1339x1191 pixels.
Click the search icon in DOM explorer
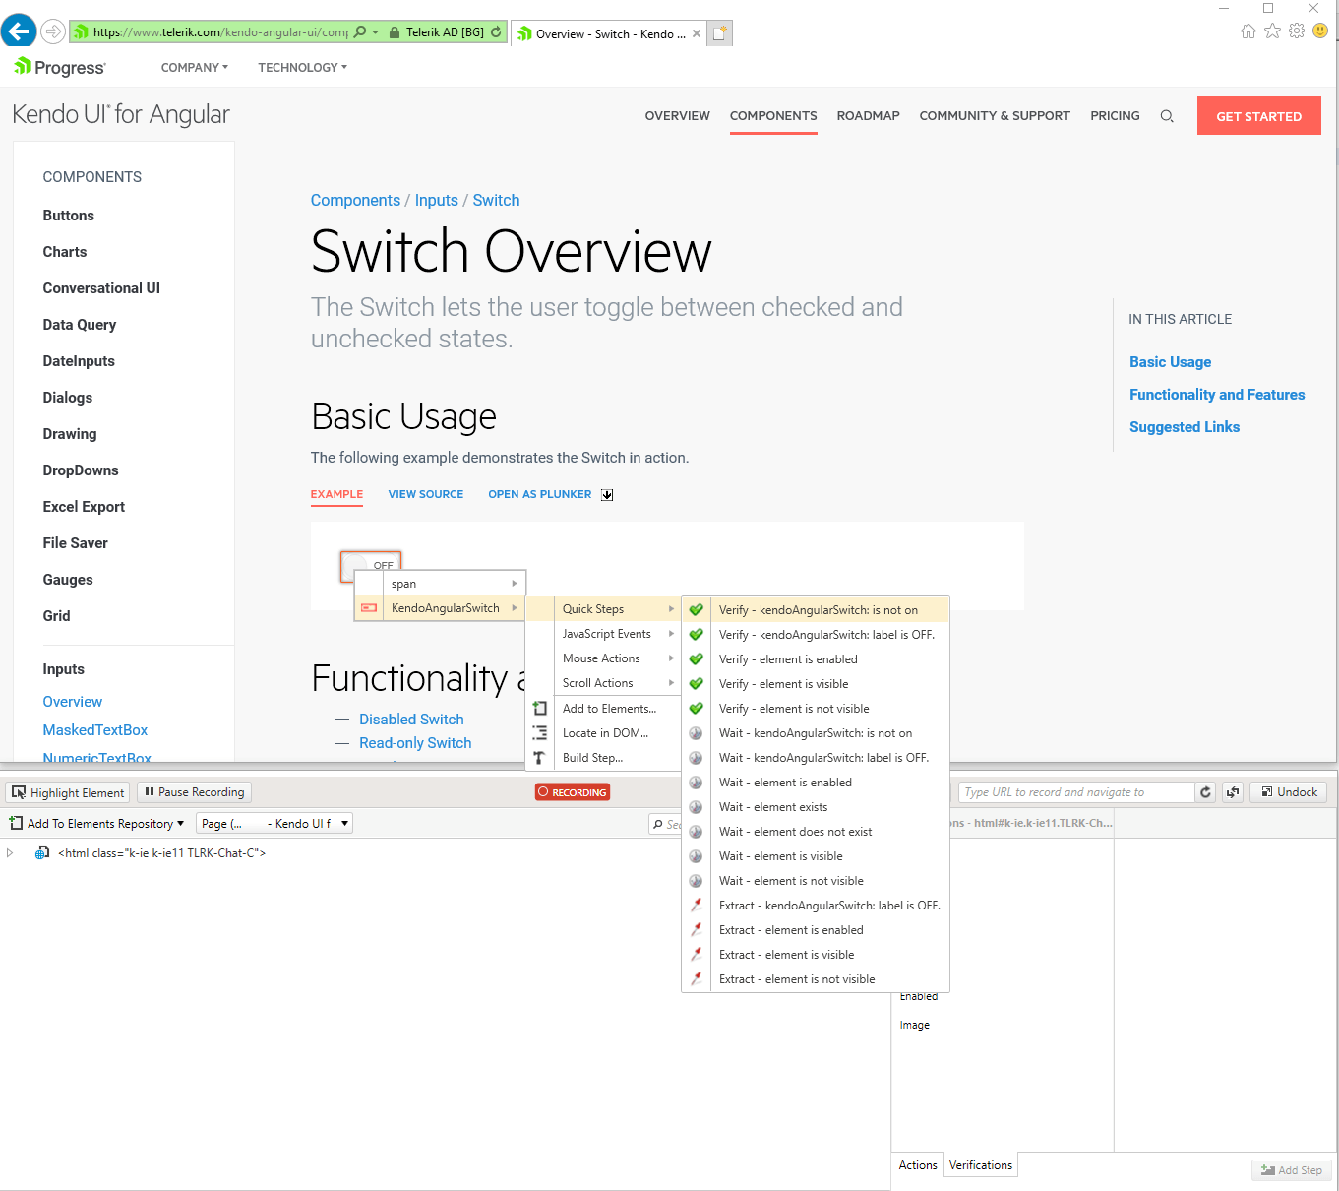(658, 824)
